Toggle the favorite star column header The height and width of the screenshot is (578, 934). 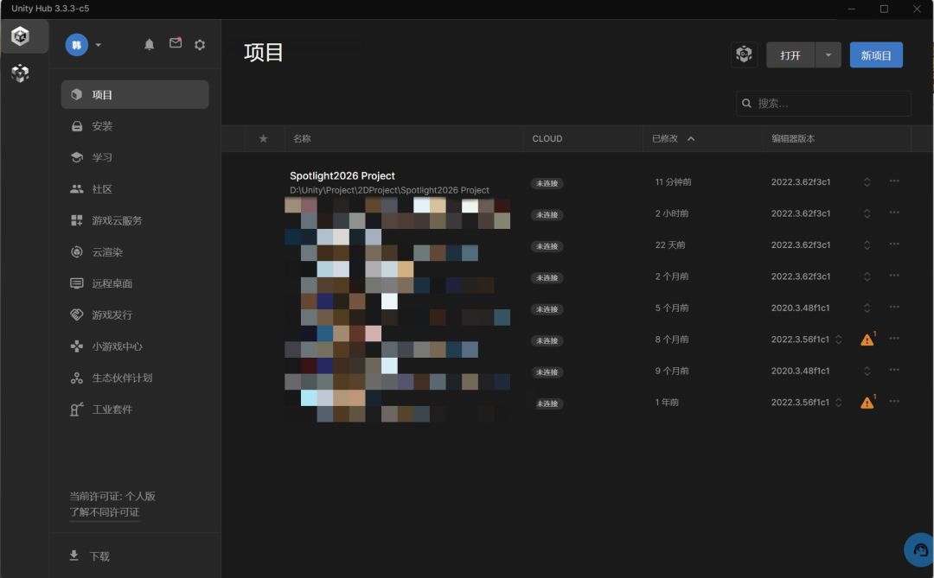[x=263, y=139]
